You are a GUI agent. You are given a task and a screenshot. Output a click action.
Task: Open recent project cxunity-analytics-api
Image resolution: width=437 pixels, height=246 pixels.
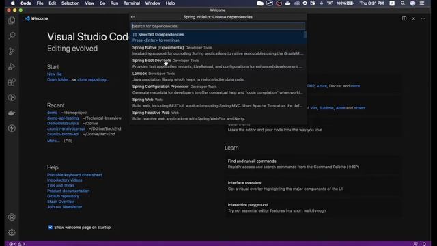pyautogui.click(x=66, y=128)
